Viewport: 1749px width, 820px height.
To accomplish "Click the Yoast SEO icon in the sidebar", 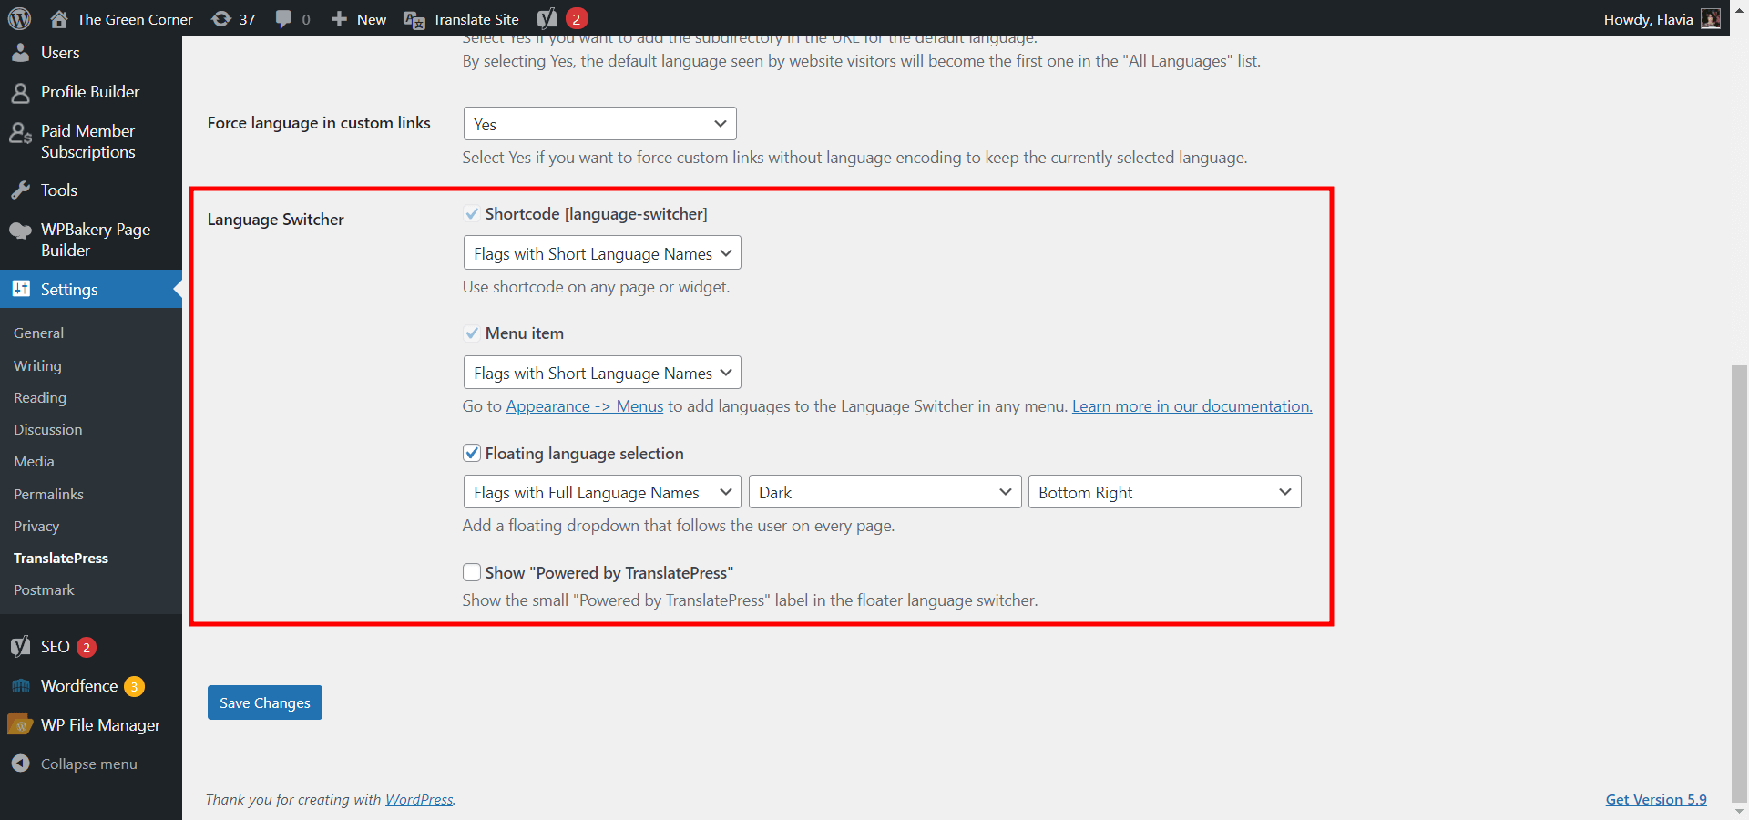I will click(20, 647).
